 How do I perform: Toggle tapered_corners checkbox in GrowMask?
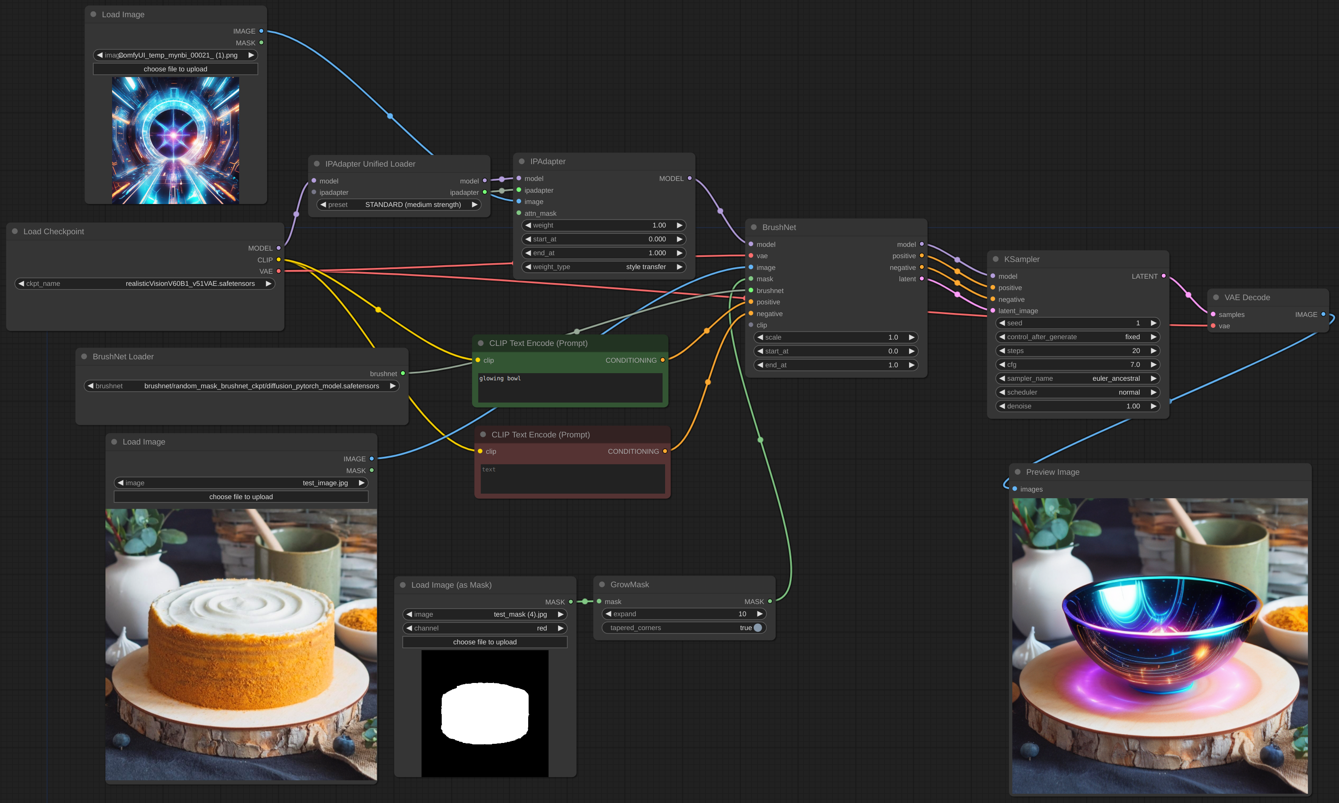tap(757, 627)
